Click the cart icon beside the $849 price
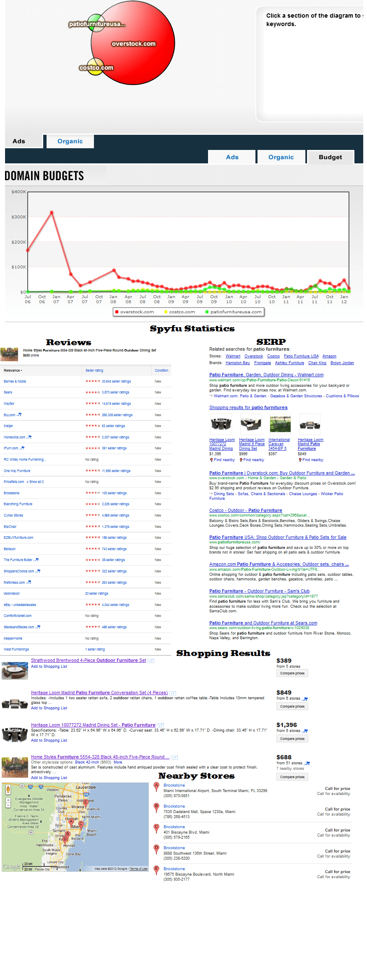The height and width of the screenshot is (955, 367). [x=305, y=699]
